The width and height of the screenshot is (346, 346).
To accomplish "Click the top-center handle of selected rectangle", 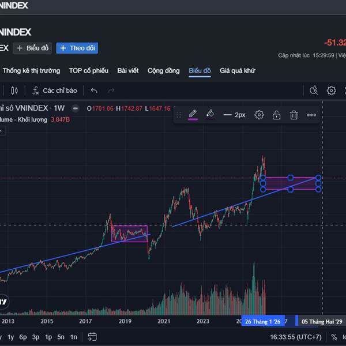I will coord(291,178).
